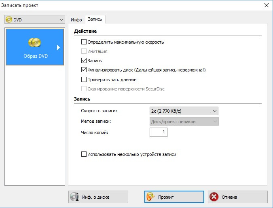The width and height of the screenshot is (273, 208).
Task: Enable Определить максимальную скорость checkbox
Action: click(x=84, y=42)
